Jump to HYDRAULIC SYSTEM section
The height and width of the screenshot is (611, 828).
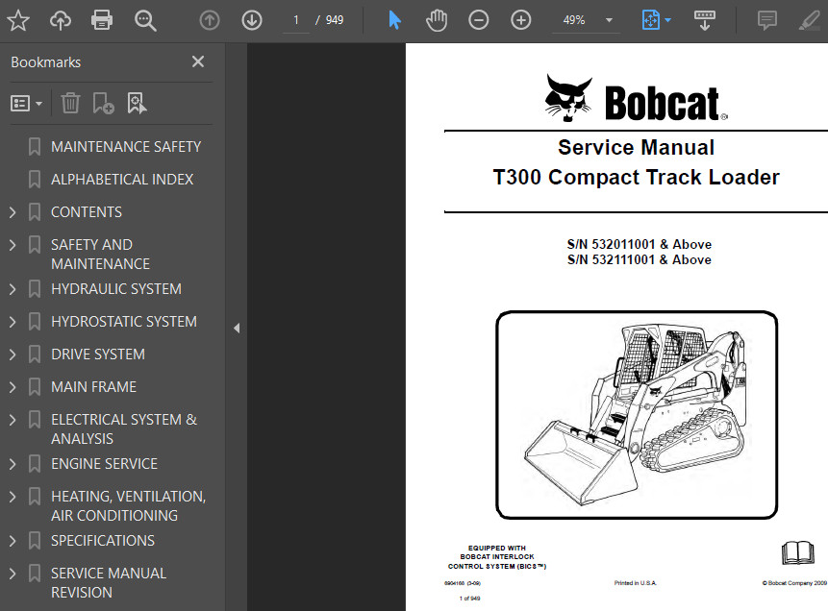click(x=116, y=289)
